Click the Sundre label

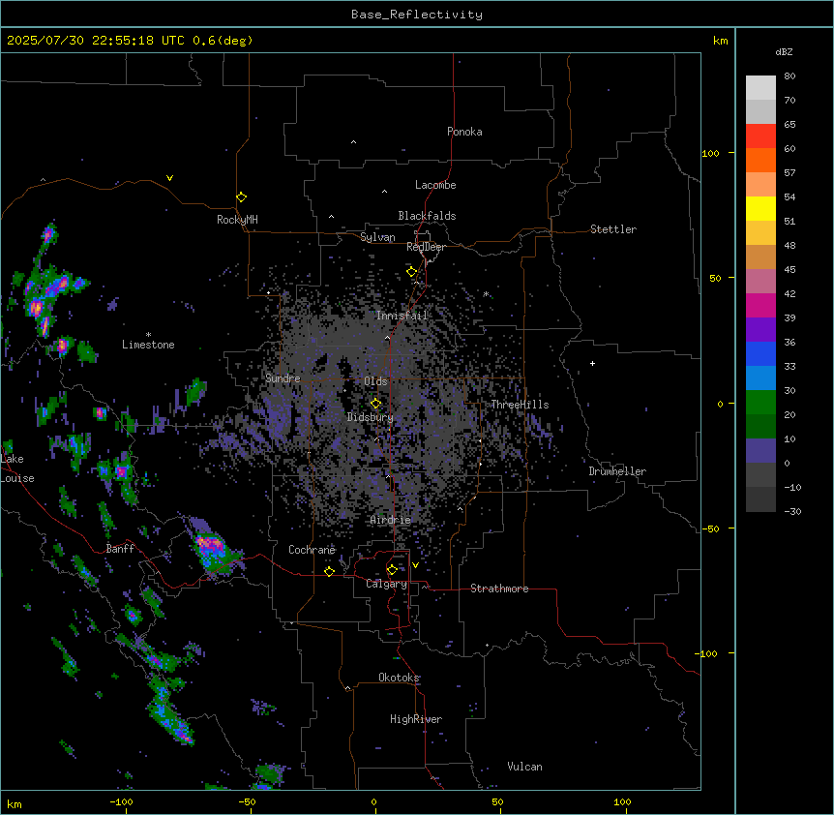point(283,378)
